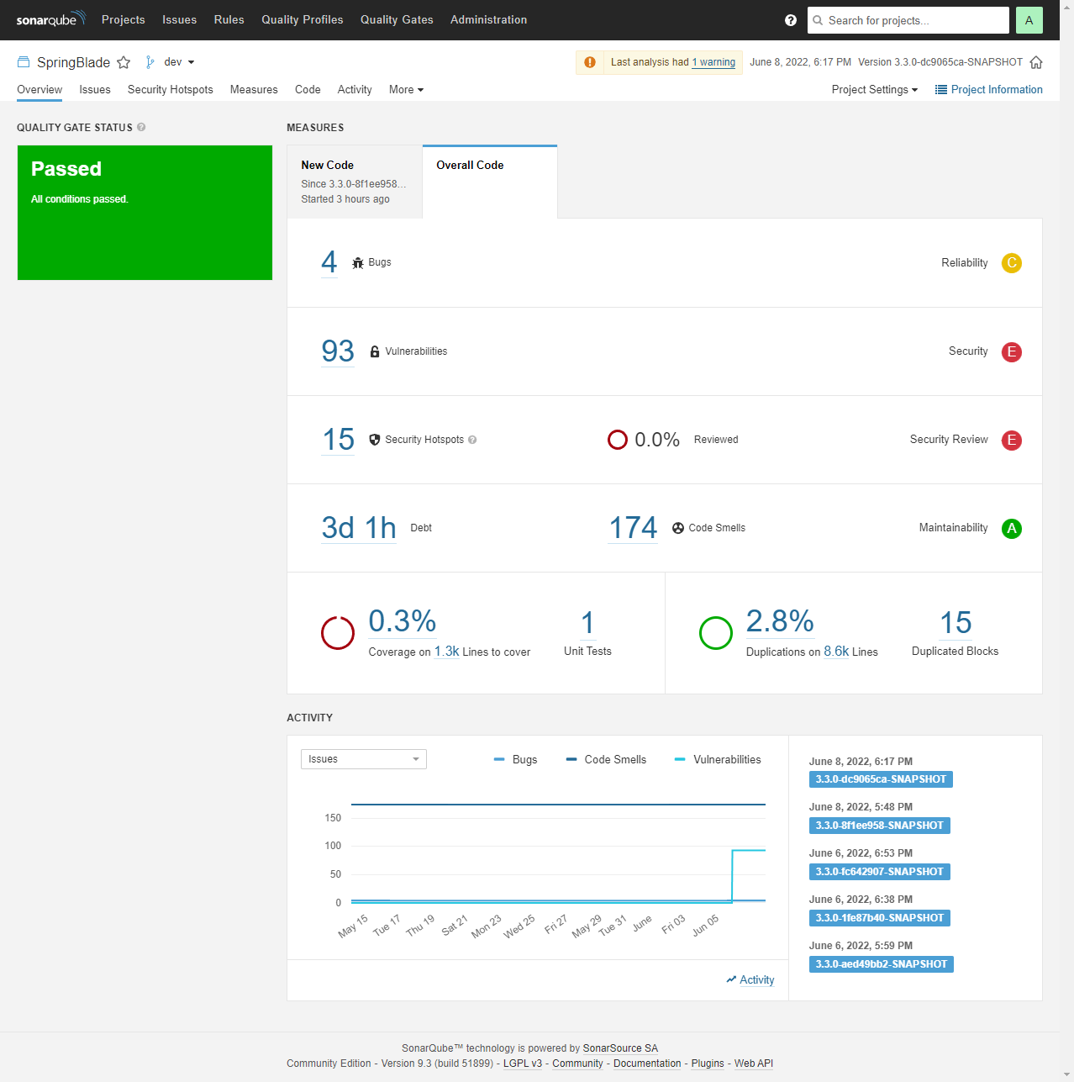Screen dimensions: 1074x1082
Task: Open the Issues graph type selector
Action: (364, 759)
